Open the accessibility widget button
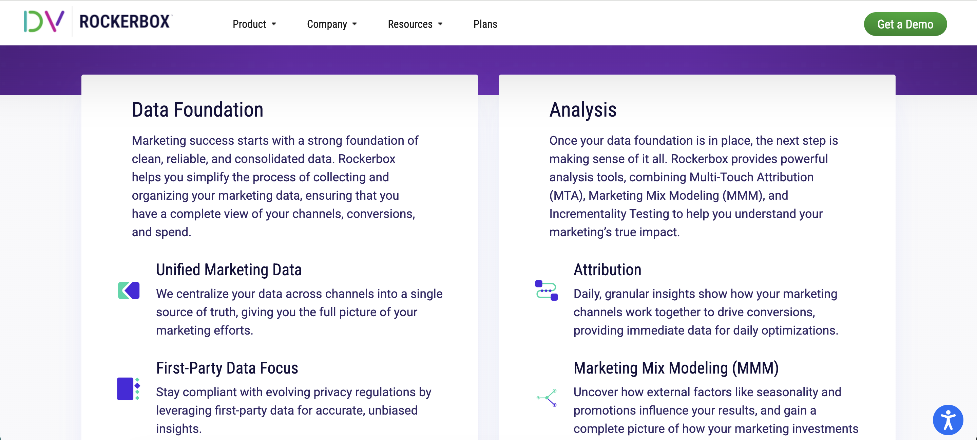 click(947, 420)
